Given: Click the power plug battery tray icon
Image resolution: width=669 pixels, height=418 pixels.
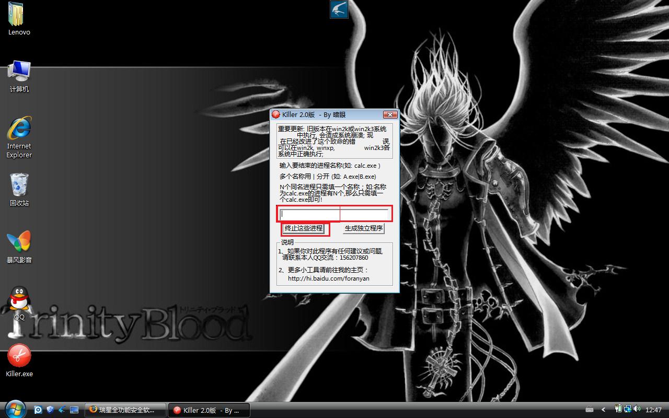Looking at the screenshot, I should pos(618,410).
